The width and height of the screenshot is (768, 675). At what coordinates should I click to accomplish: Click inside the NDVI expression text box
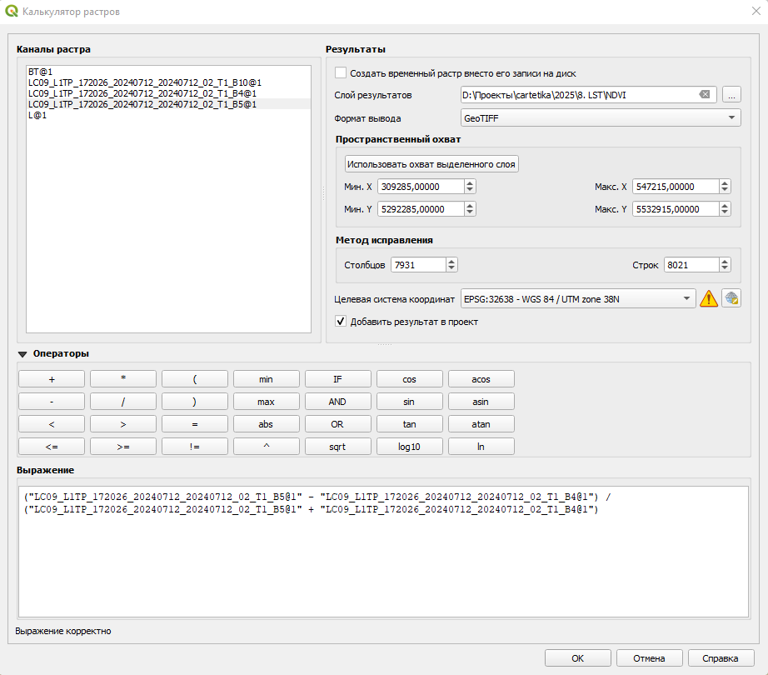tap(383, 552)
